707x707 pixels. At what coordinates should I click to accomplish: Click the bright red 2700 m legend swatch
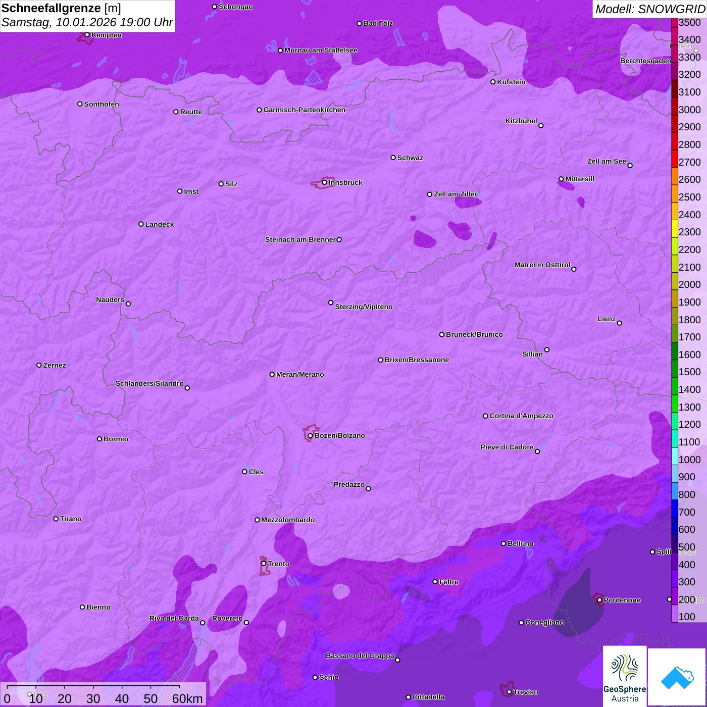click(x=675, y=159)
